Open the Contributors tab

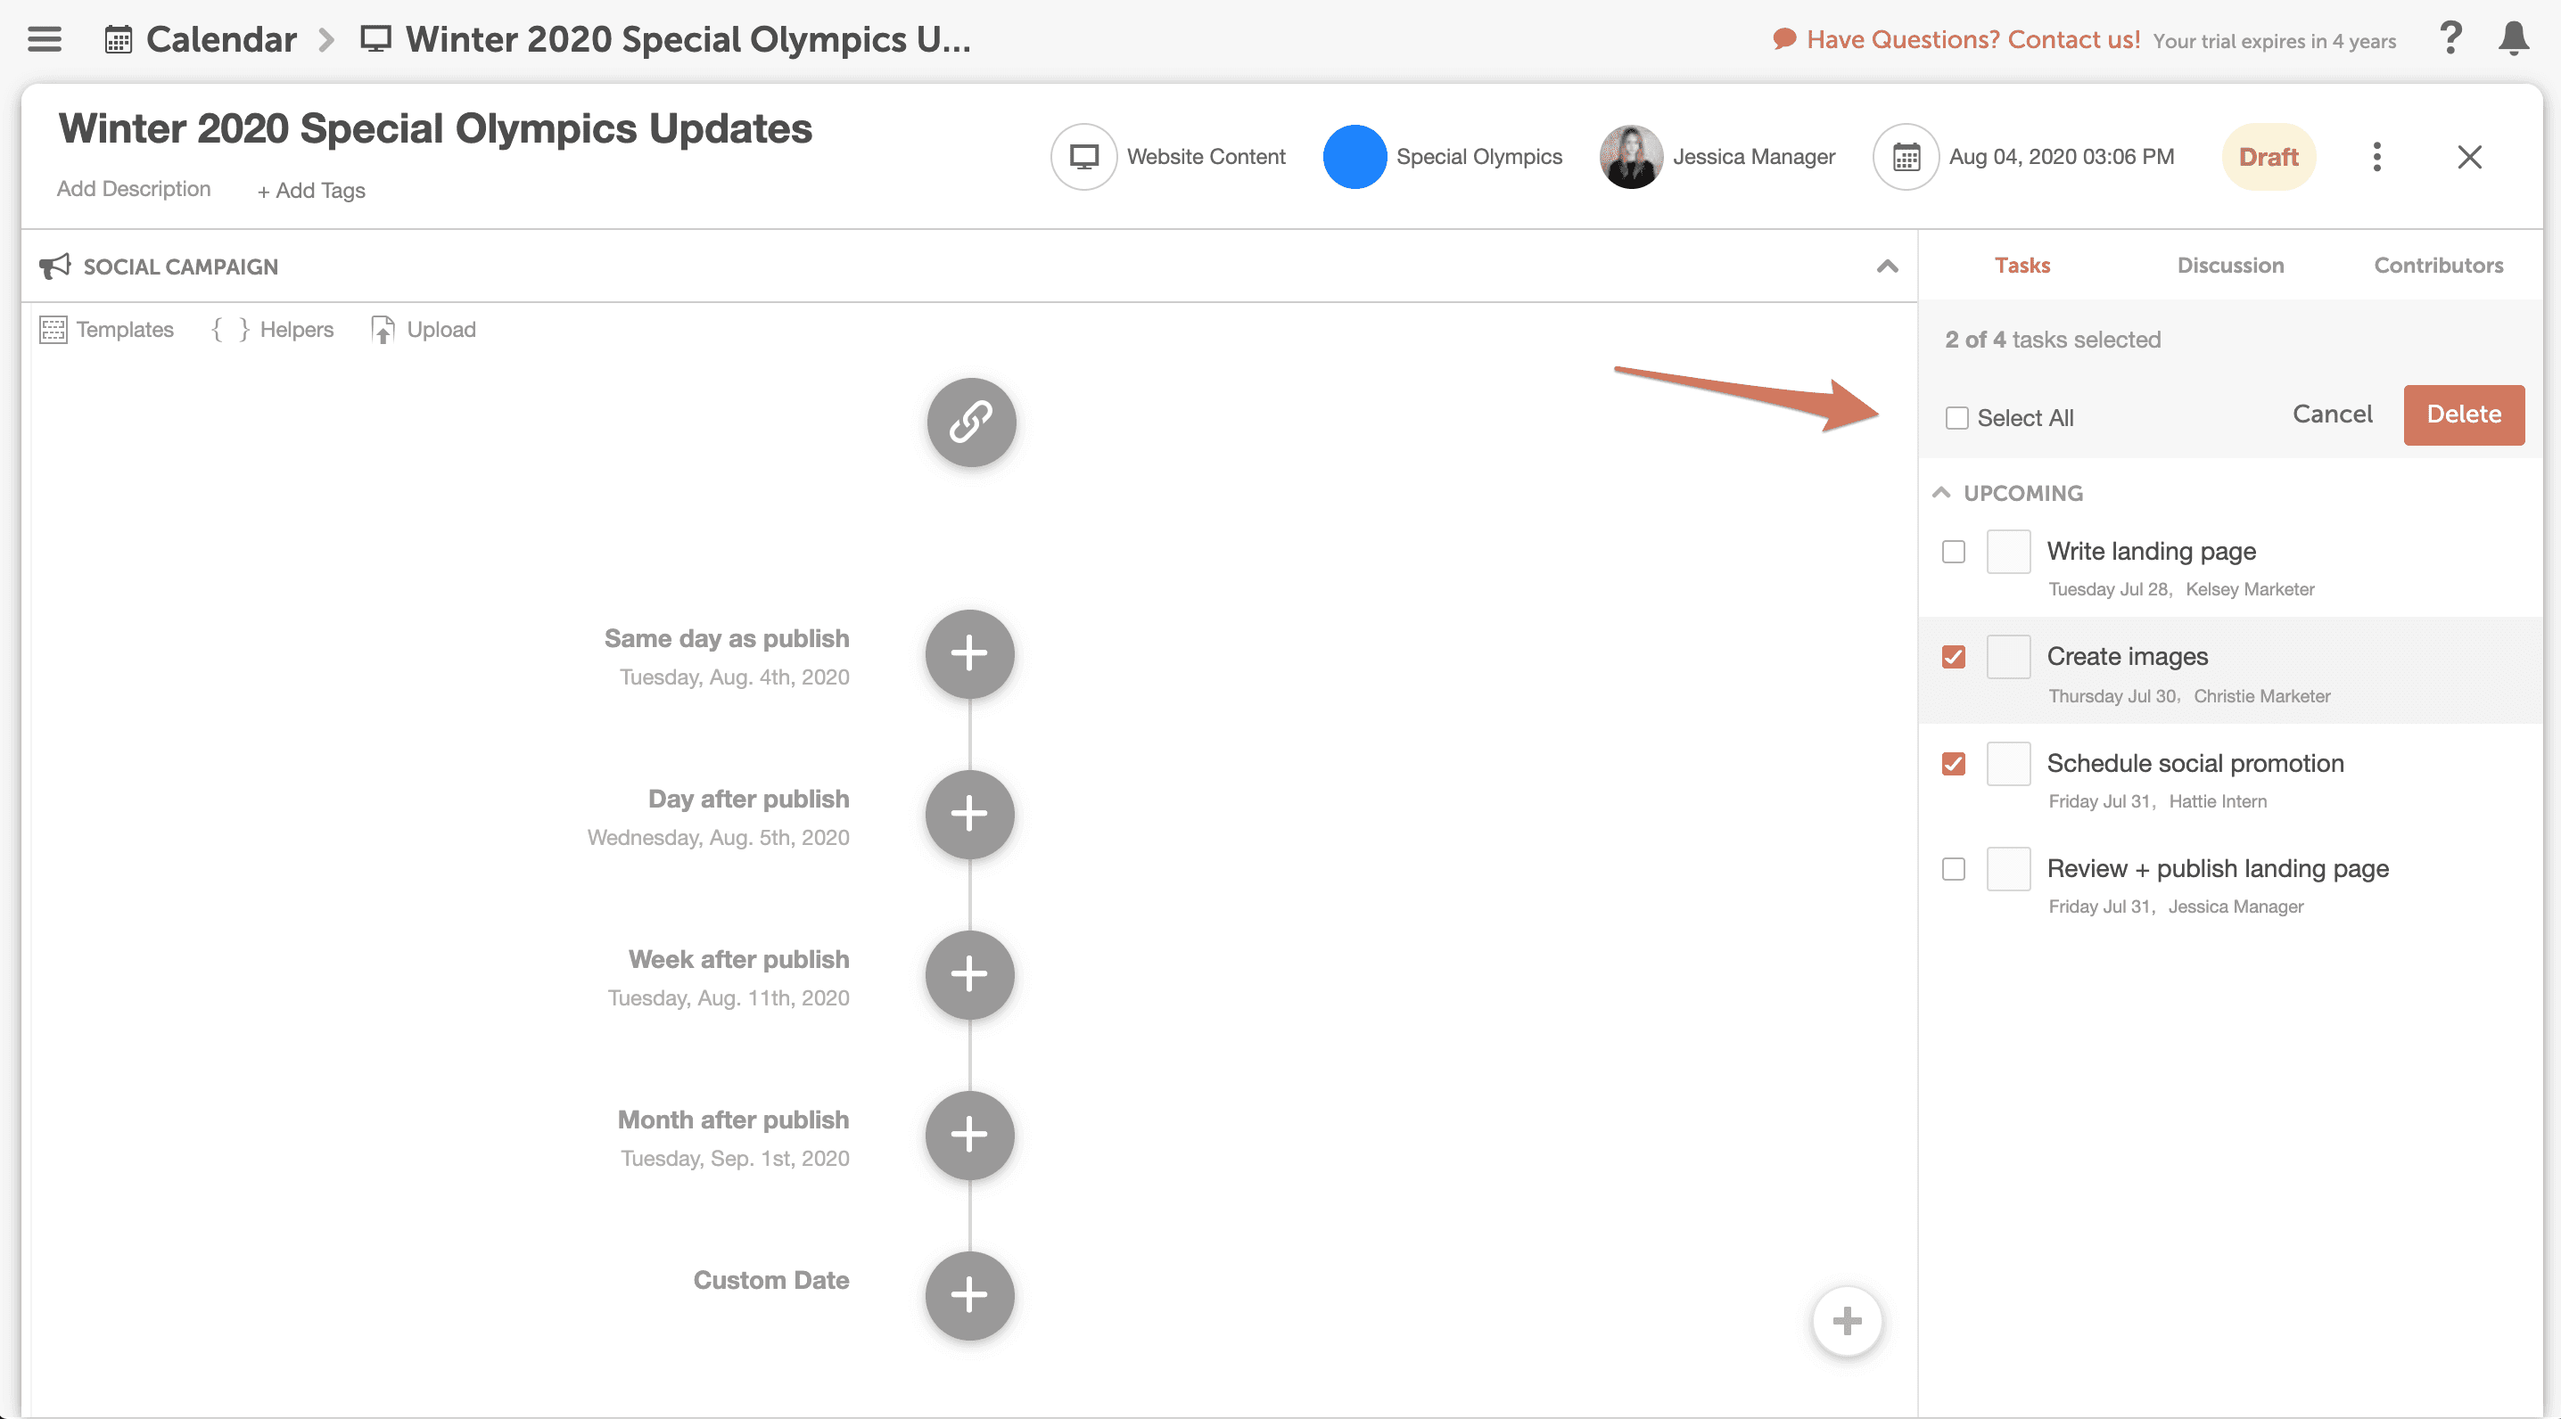click(x=2438, y=266)
